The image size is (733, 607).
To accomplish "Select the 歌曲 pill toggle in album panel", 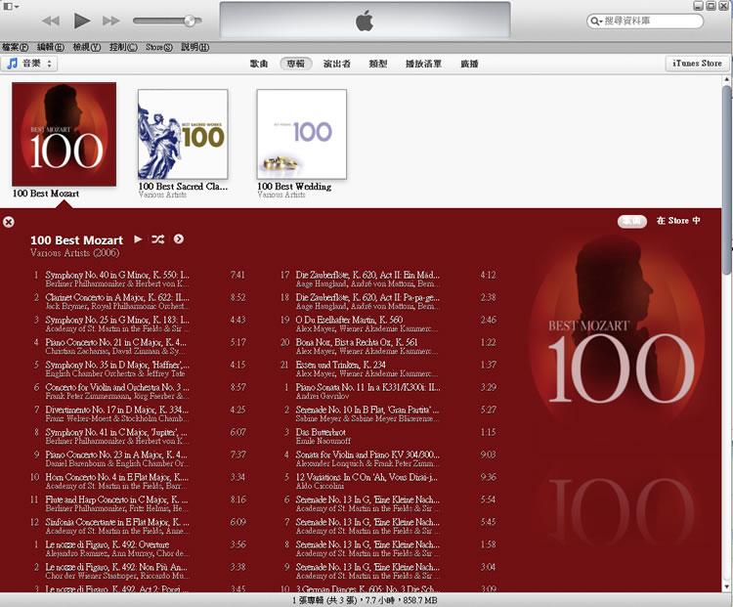I will click(632, 221).
